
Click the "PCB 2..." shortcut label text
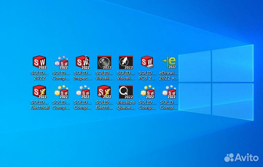[147, 75]
